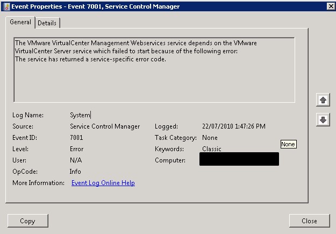This screenshot has height=234, width=336.
Task: Switch to the Details tab
Action: click(x=48, y=23)
